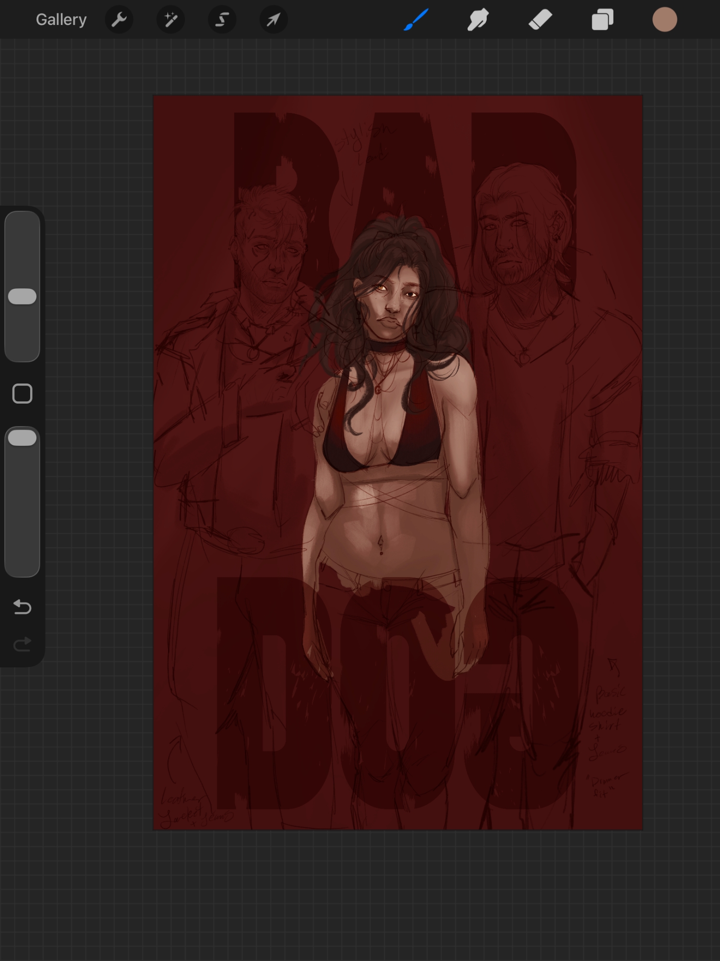This screenshot has width=720, height=961.
Task: Click the brush opacity slider handle
Action: (x=23, y=438)
